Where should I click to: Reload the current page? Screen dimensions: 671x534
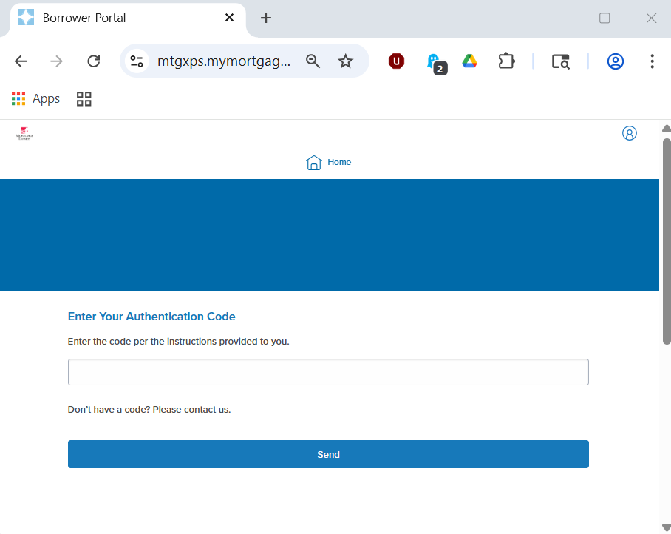pos(93,61)
